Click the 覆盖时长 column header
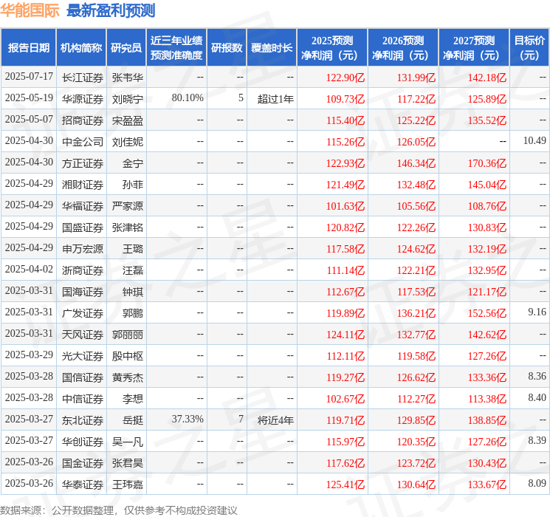Viewport: 550px width, 517px height. (x=272, y=47)
